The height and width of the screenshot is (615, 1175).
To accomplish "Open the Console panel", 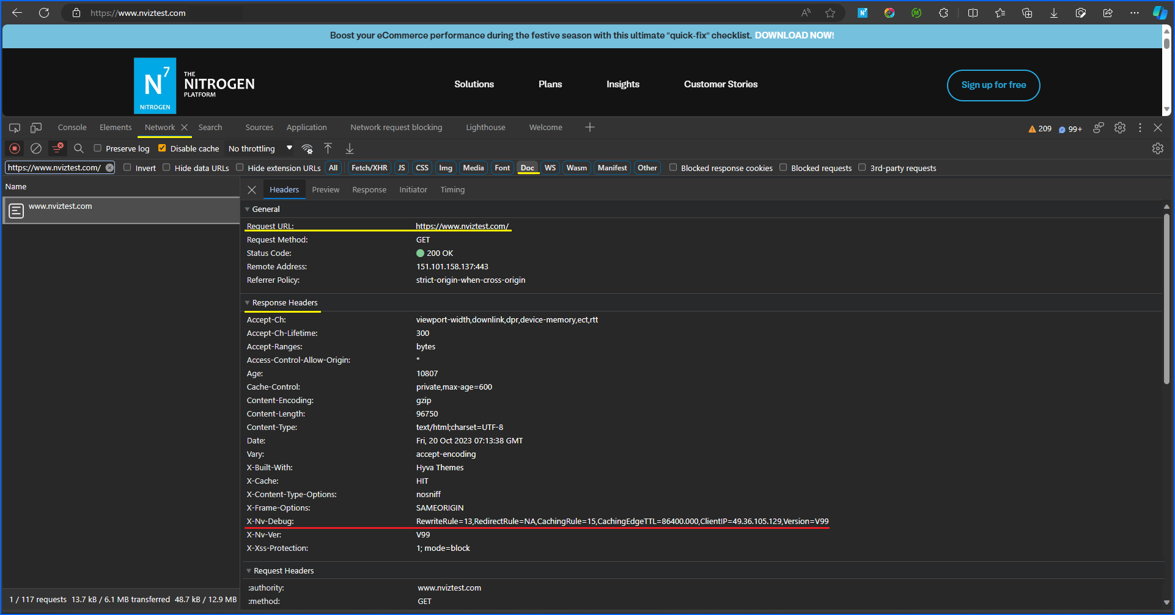I will pyautogui.click(x=72, y=127).
